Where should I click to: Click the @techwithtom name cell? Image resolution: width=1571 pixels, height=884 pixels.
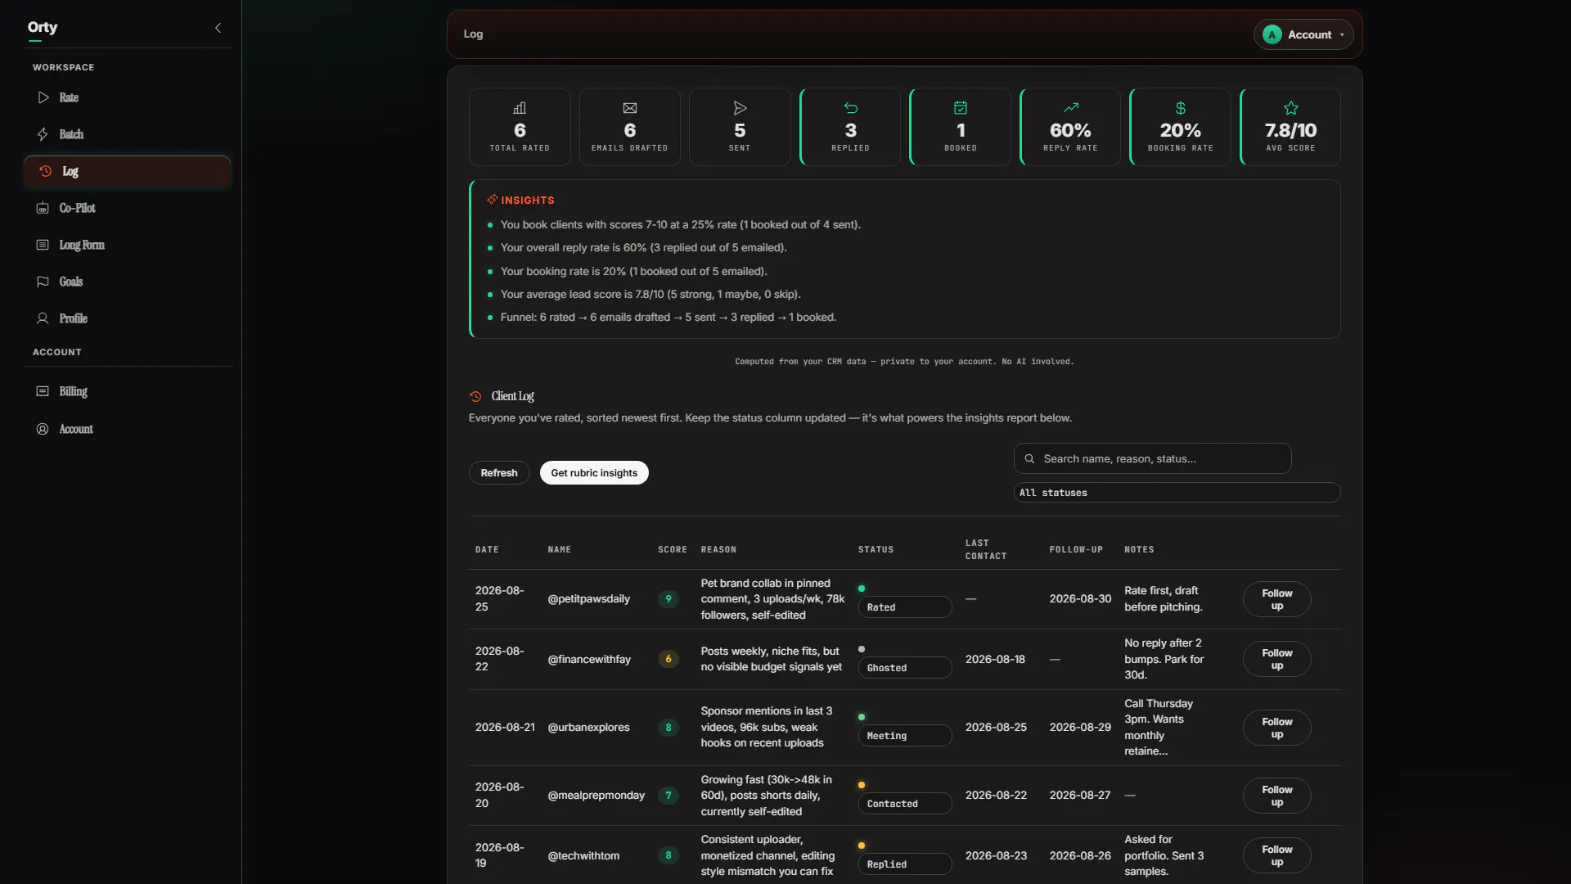[583, 856]
